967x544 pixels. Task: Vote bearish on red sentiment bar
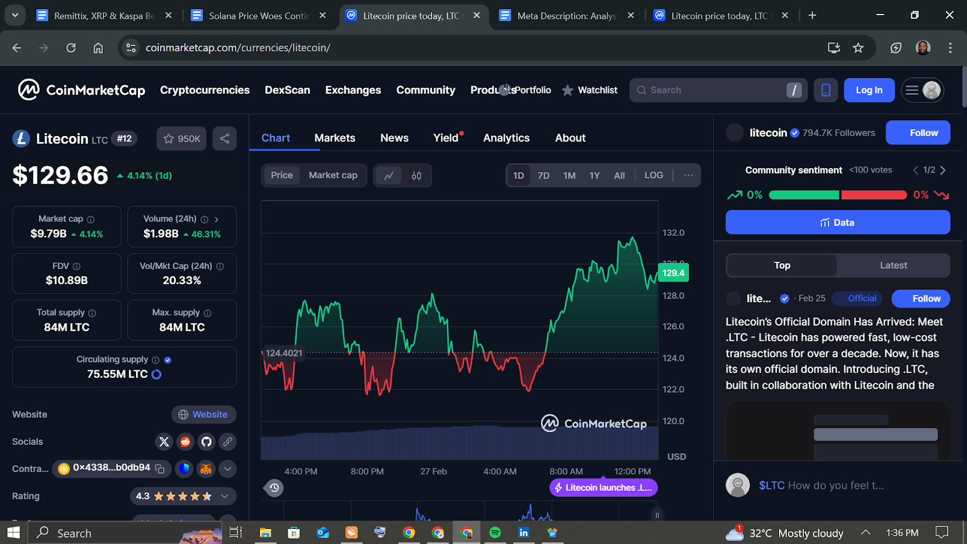pos(874,195)
